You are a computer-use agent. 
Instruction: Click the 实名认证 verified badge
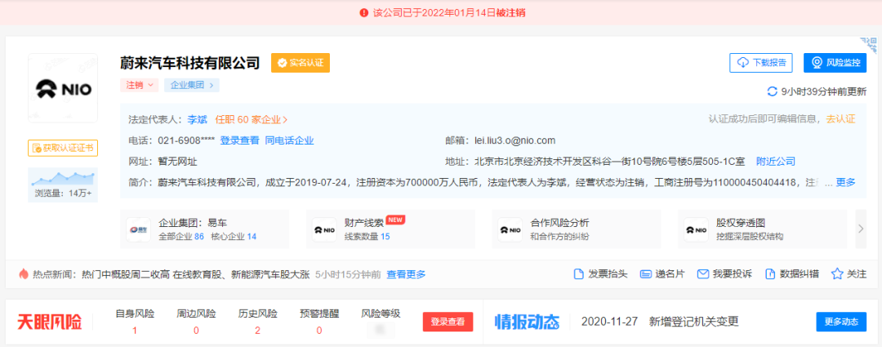(x=301, y=62)
